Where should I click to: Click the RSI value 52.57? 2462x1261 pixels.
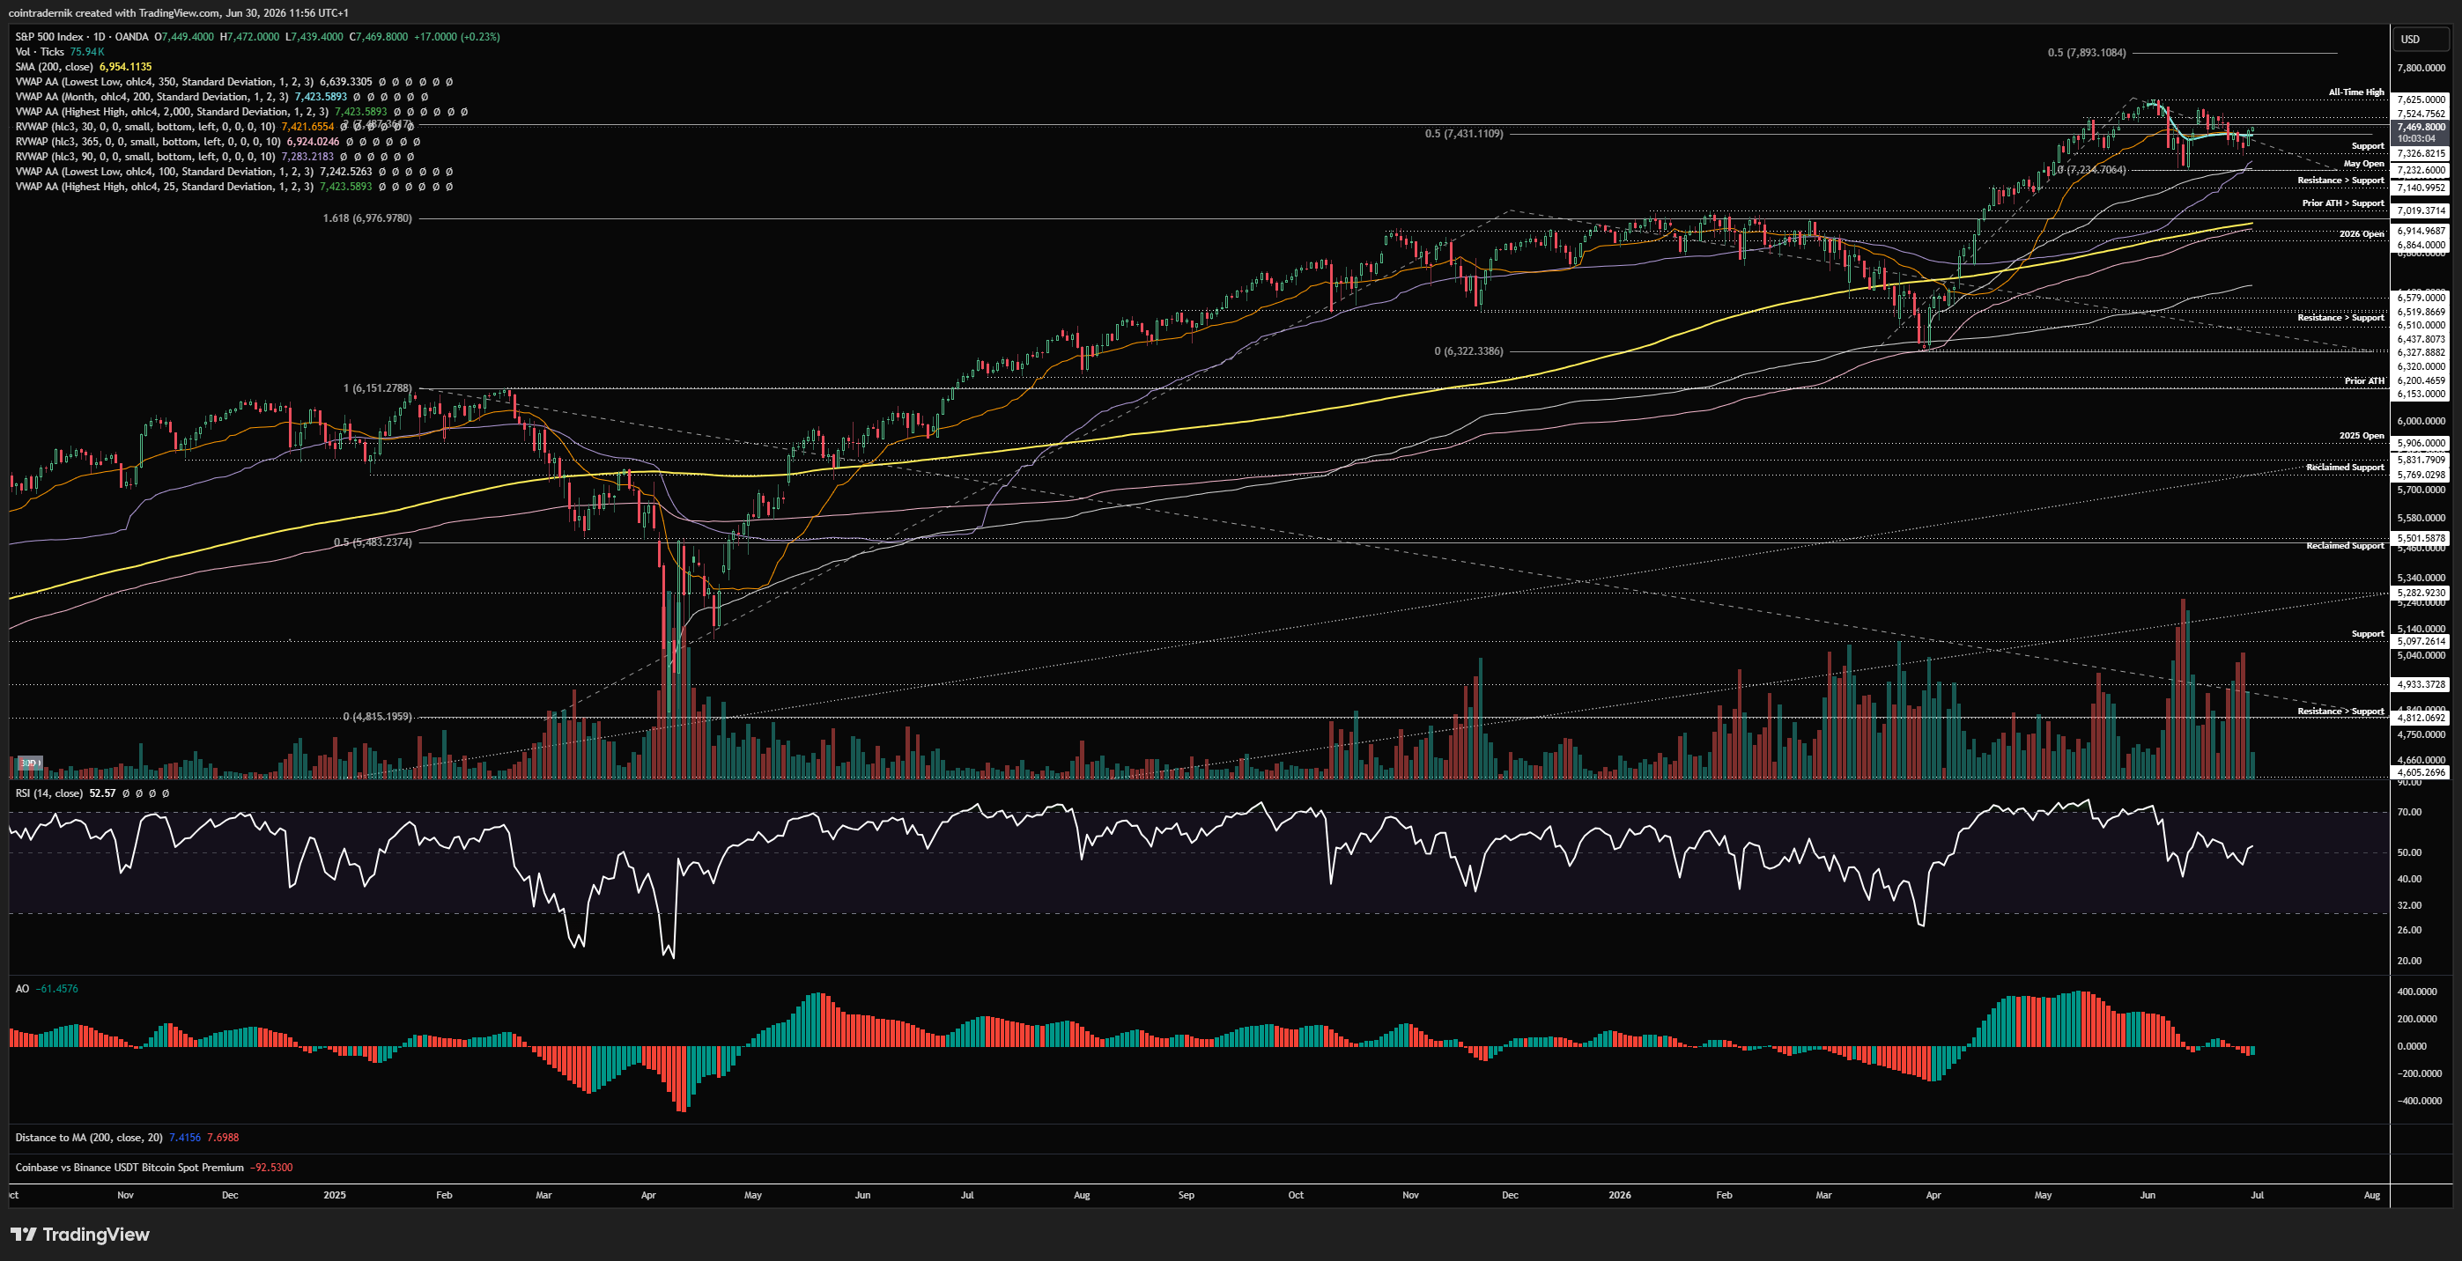point(102,793)
